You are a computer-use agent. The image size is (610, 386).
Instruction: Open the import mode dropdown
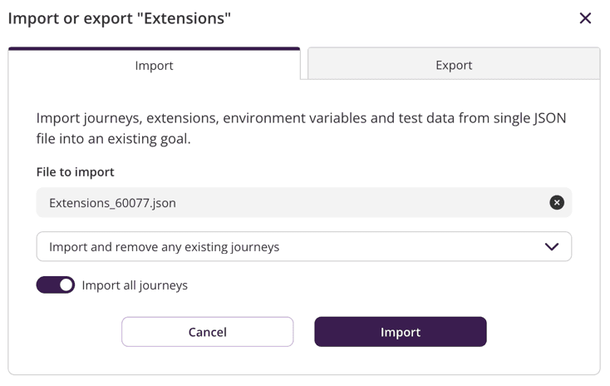pyautogui.click(x=303, y=247)
